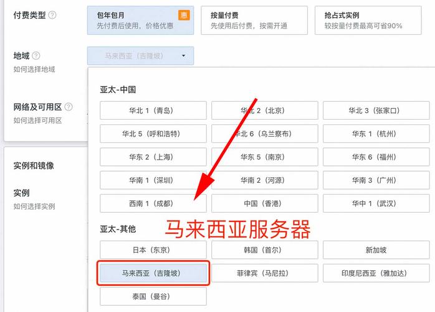Choose region 华北 3（张家口）
Viewport: 435px width, 312px height.
tap(376, 110)
